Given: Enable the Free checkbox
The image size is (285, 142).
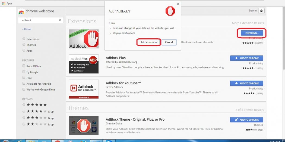Looking at the screenshot, I should [24, 78].
